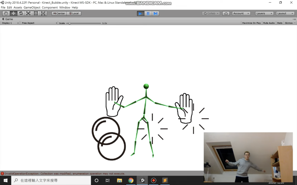
Task: Toggle Mute Audio in Game view
Action: tap(269, 23)
